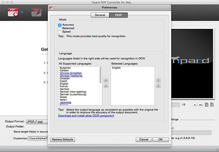Screen dimensions: 219x152
Task: Select French in supported languages list
Action: pyautogui.click(x=64, y=86)
